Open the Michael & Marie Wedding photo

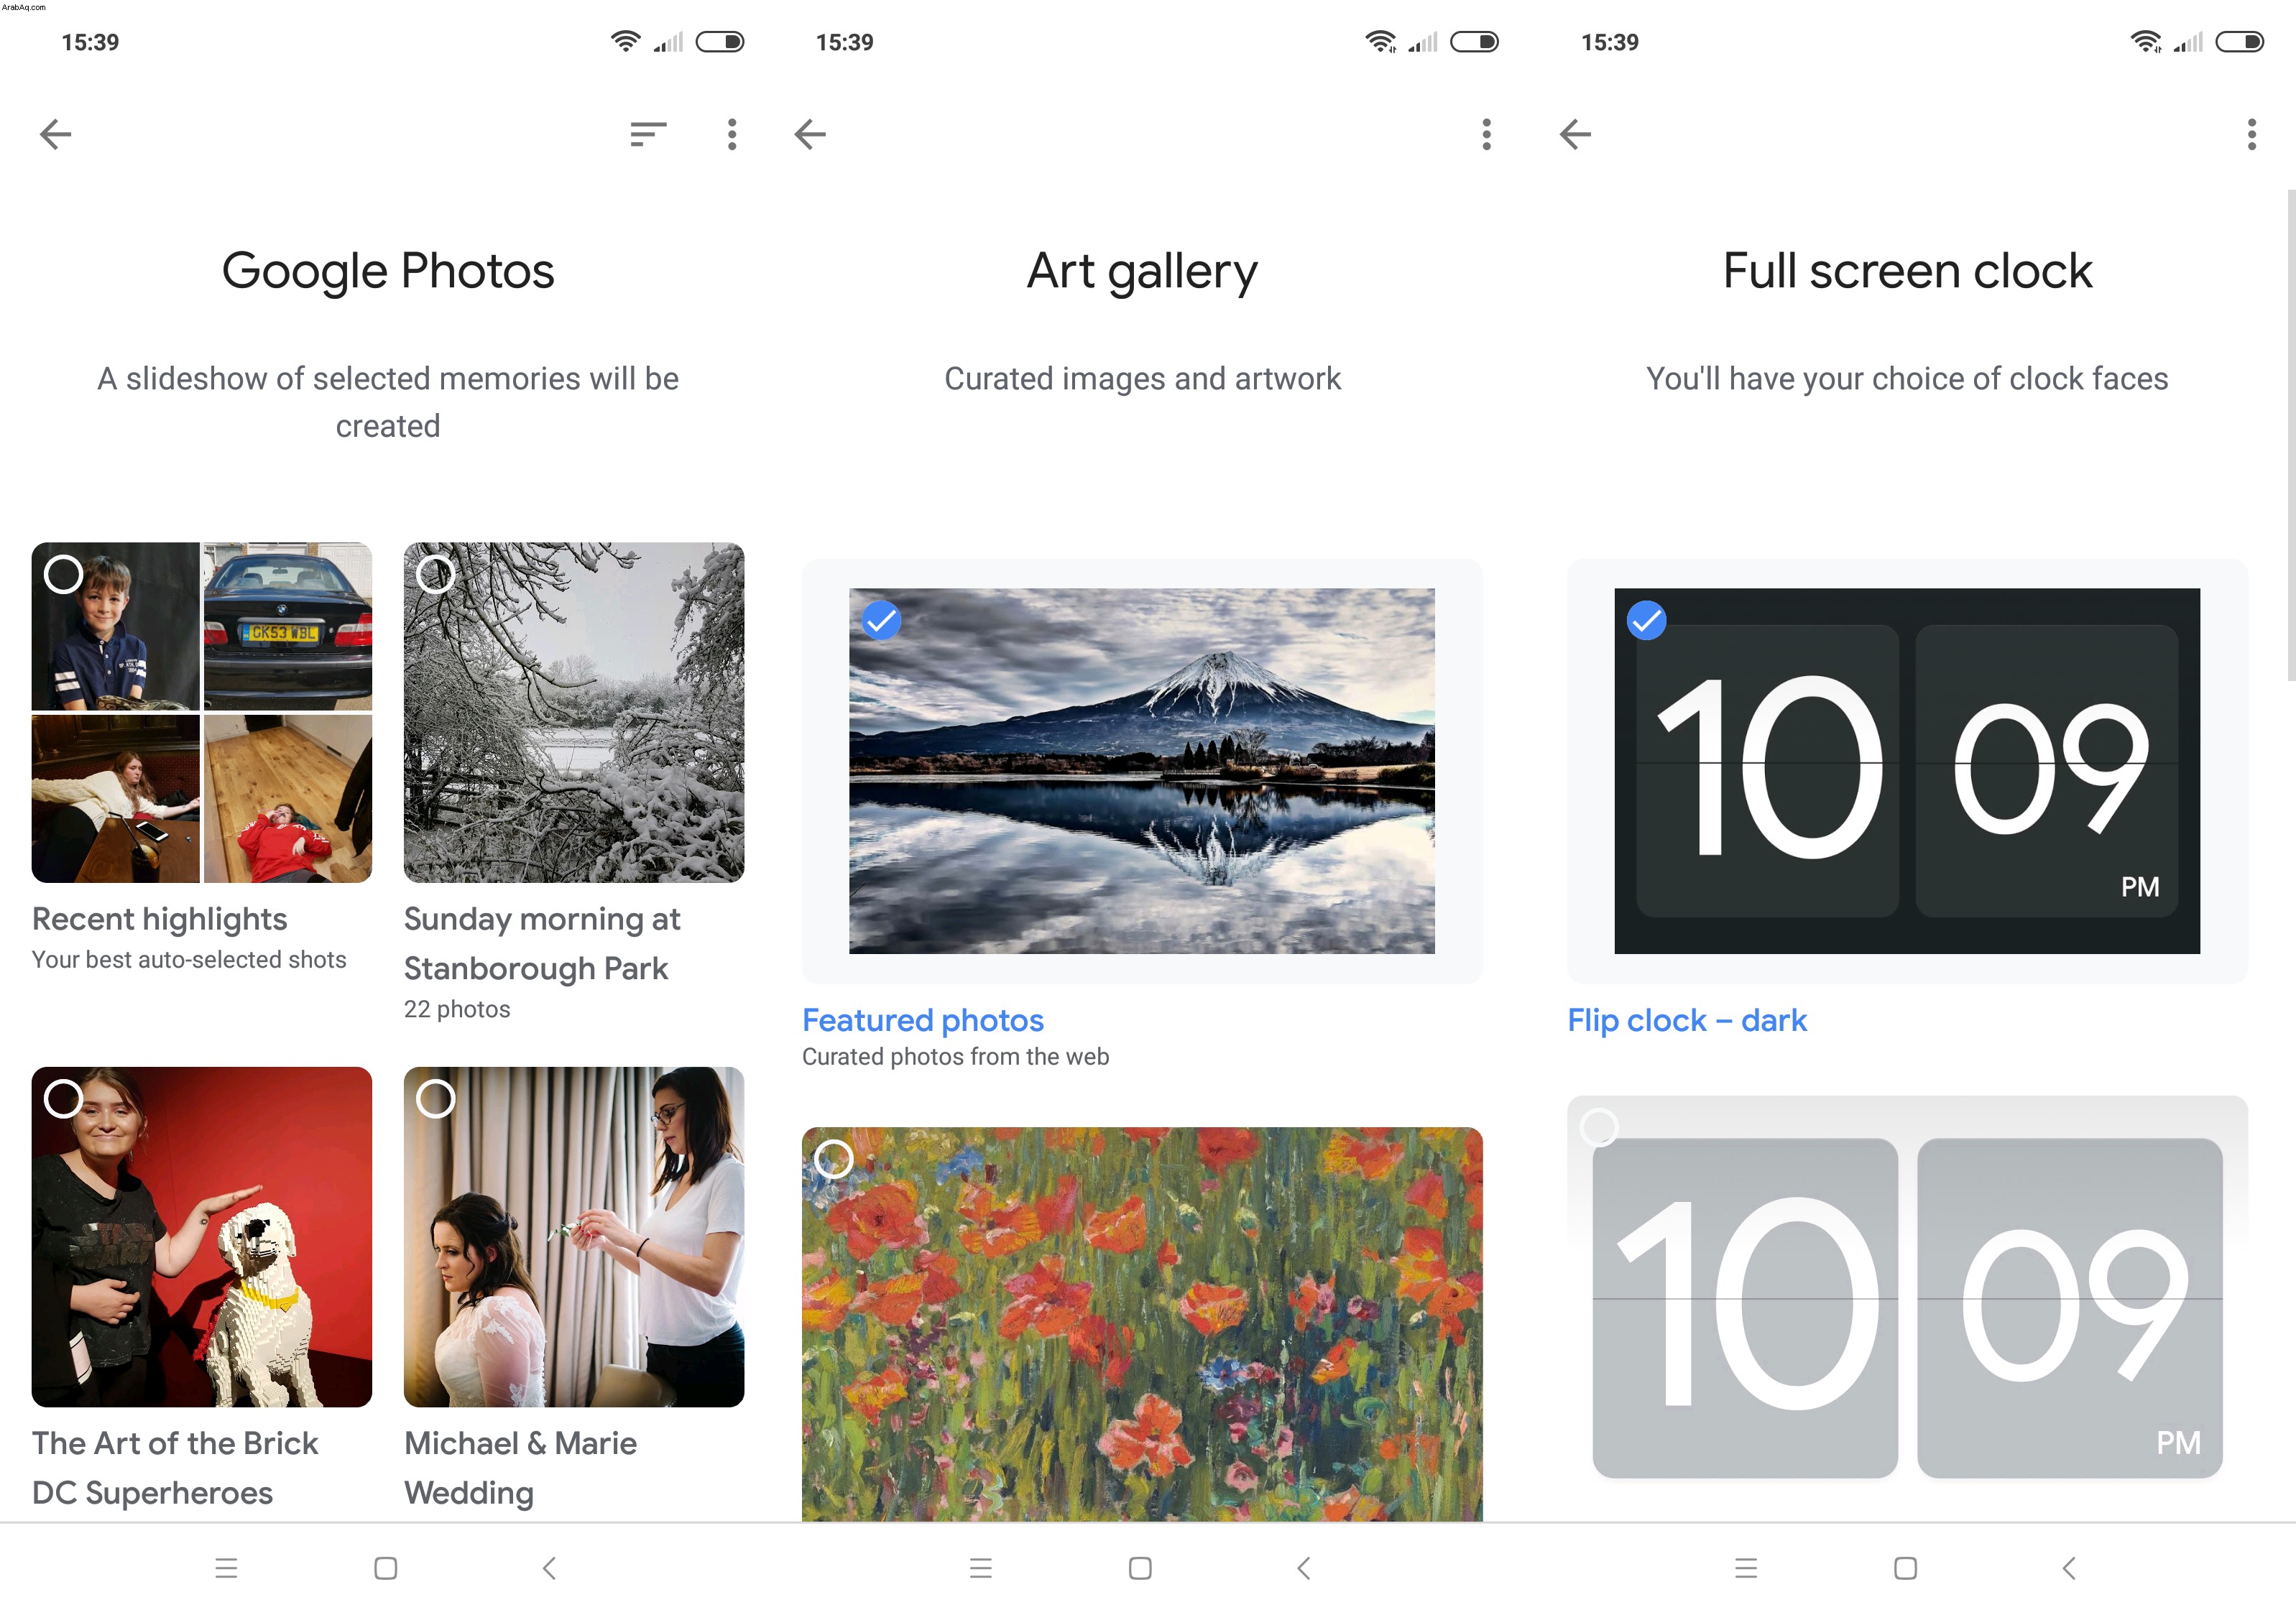click(x=573, y=1236)
